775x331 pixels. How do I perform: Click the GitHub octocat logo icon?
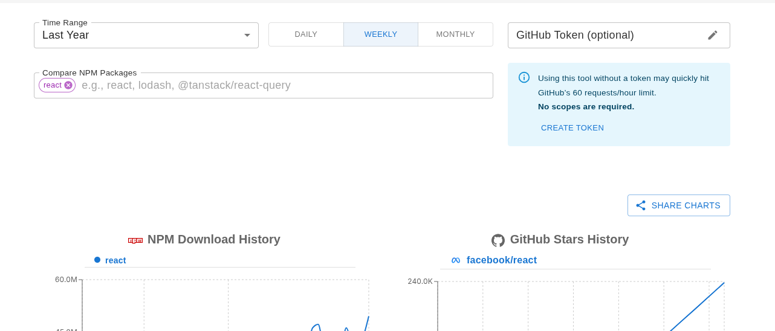(498, 240)
